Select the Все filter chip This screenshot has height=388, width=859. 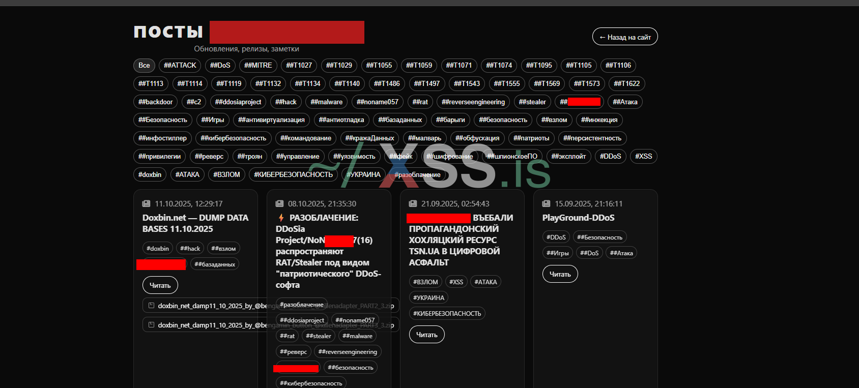[x=144, y=65]
